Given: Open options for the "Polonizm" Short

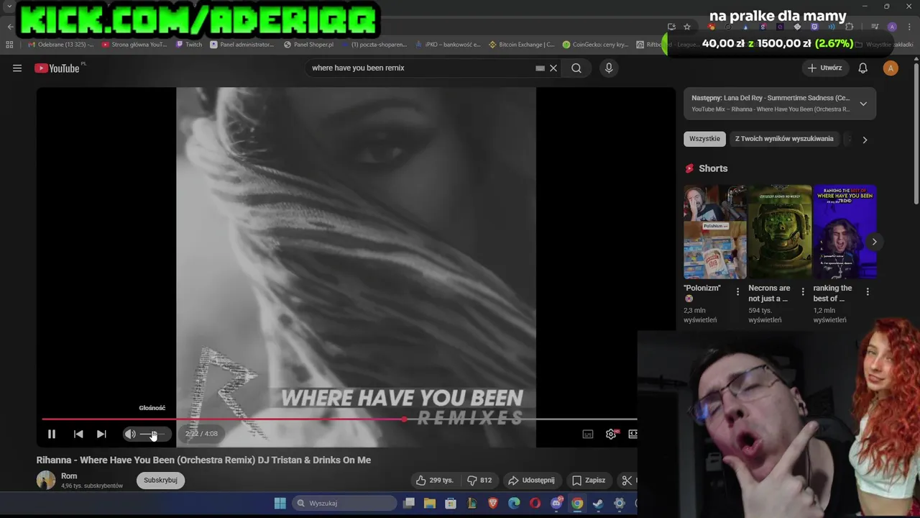Looking at the screenshot, I should click(x=737, y=291).
